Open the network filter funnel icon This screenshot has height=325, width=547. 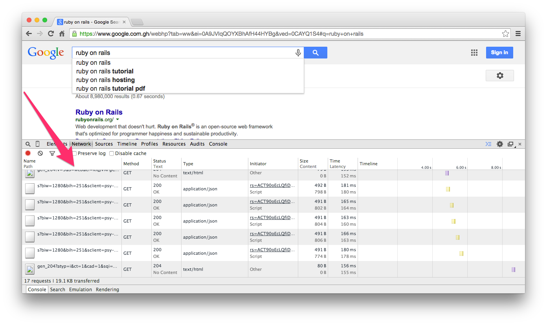tap(52, 153)
